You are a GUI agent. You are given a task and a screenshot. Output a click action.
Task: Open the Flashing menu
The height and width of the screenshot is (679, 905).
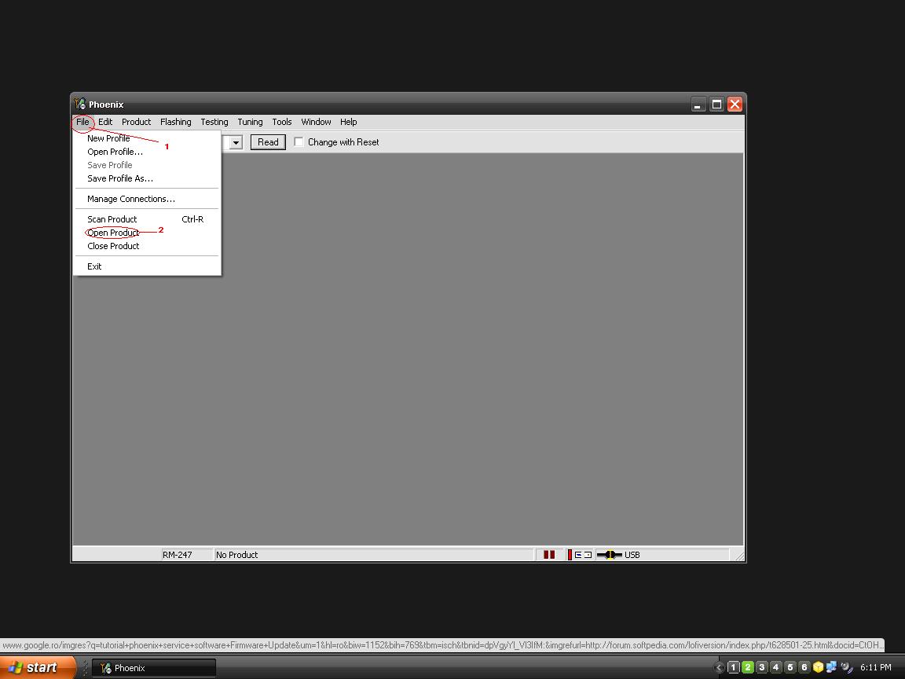pyautogui.click(x=175, y=122)
